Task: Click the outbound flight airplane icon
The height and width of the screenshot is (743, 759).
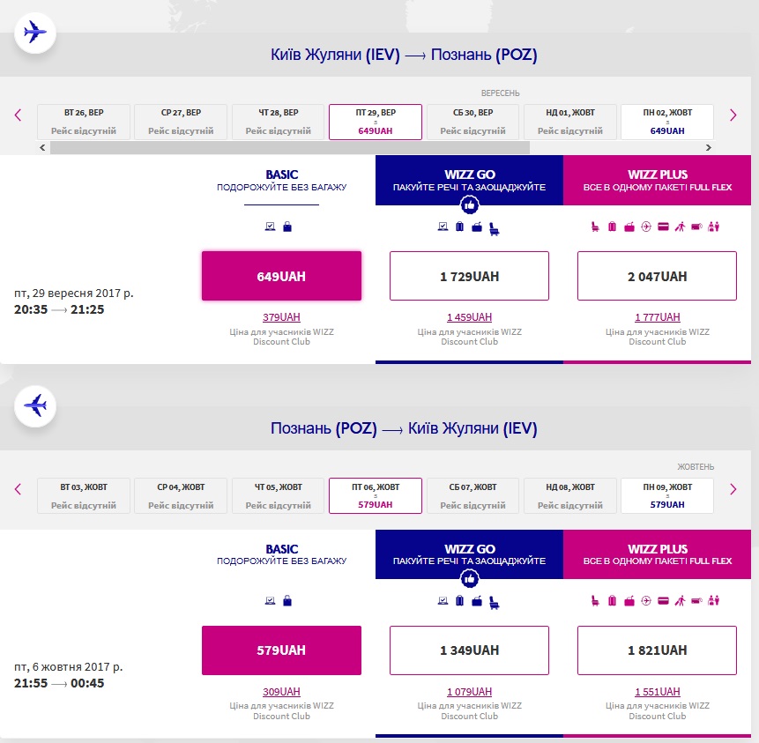Action: coord(35,33)
